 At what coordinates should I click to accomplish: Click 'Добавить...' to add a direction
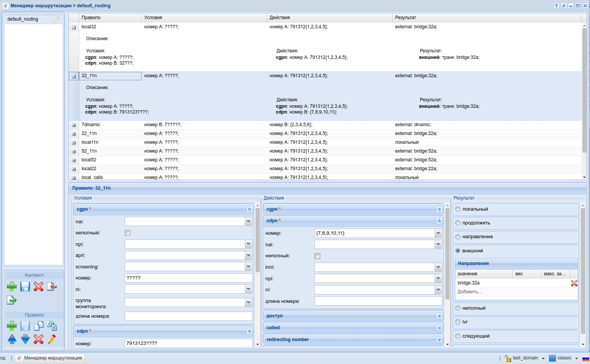[470, 292]
